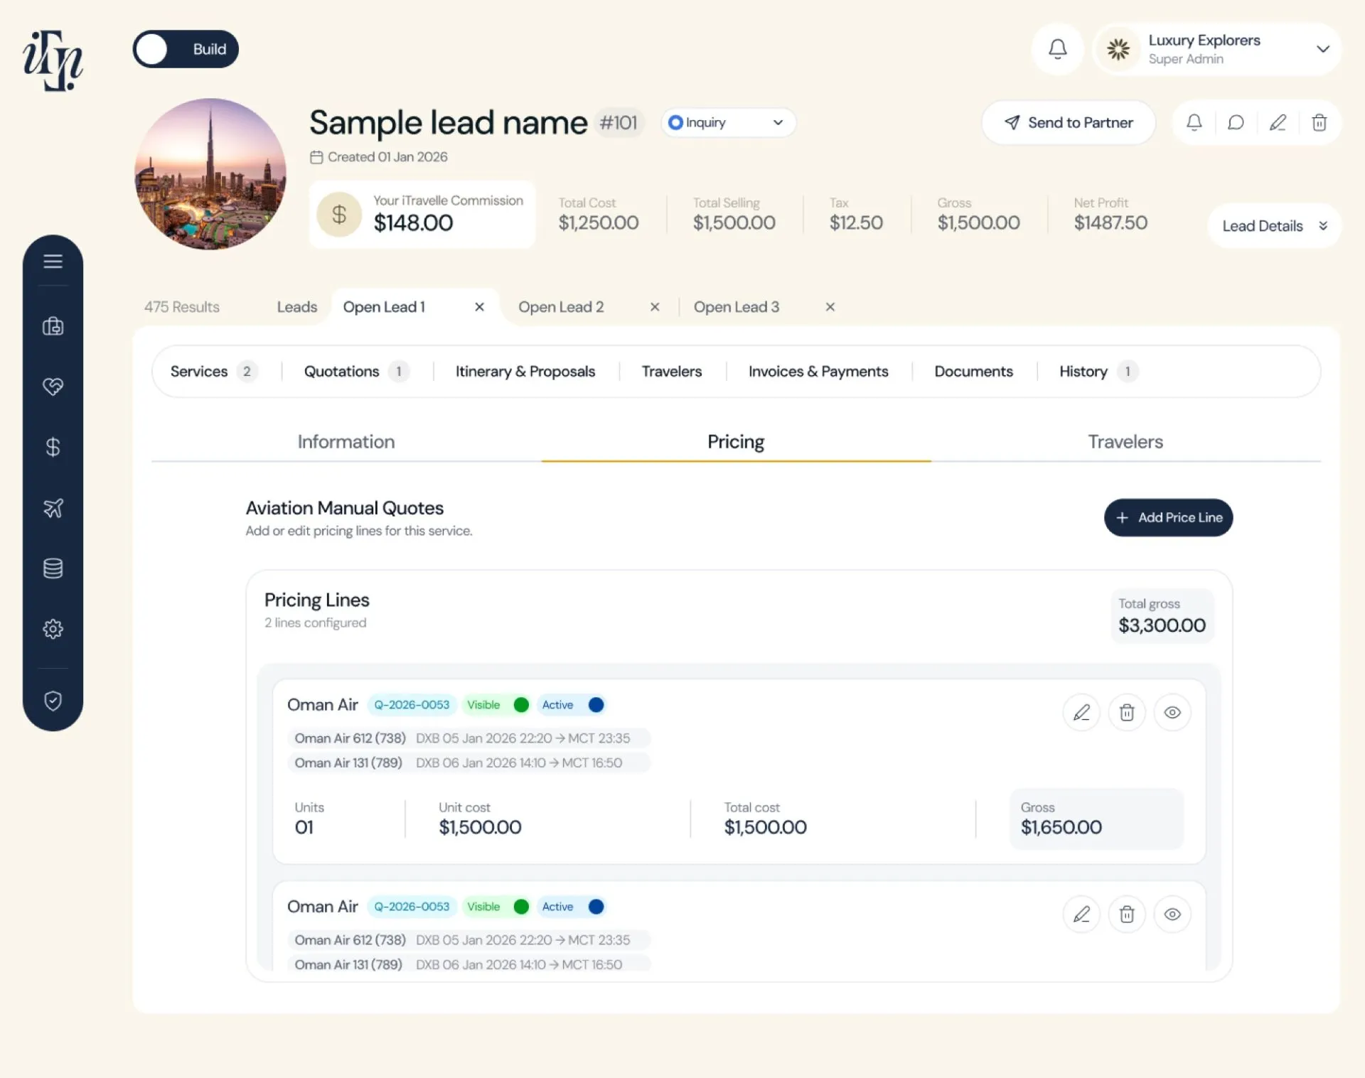The image size is (1365, 1078).
Task: Switch to the Quotations tab
Action: 355,371
